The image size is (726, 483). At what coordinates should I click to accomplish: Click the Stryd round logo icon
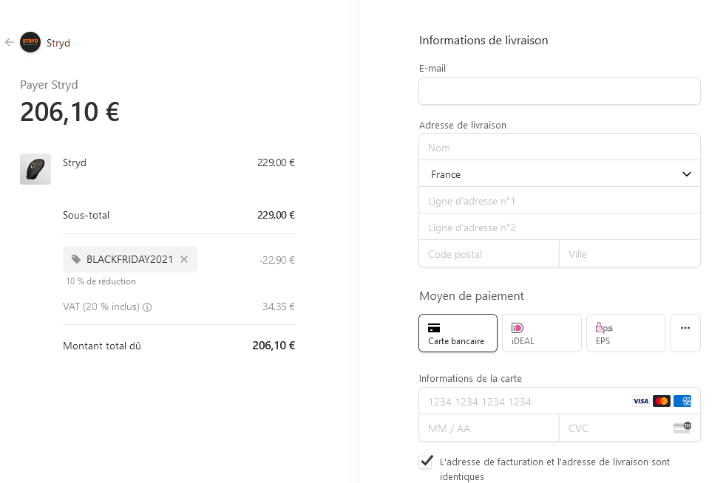(x=30, y=43)
